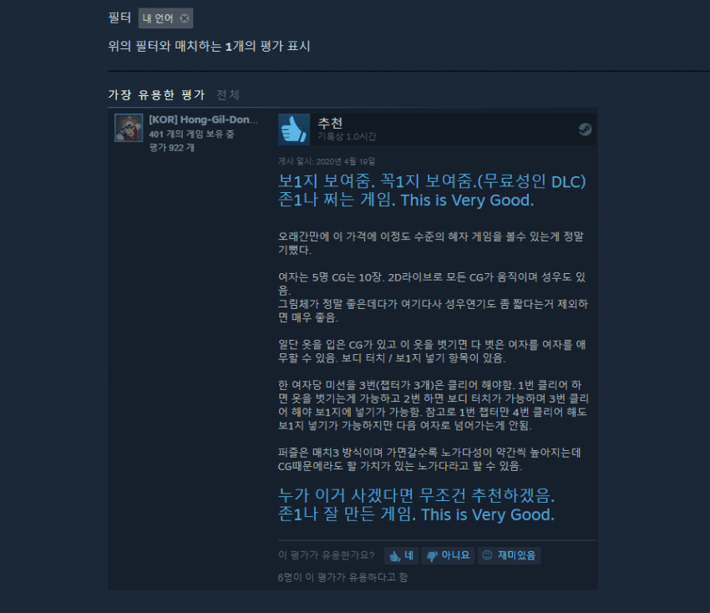
Task: Select the 가장 유용한 평가 tab
Action: (156, 94)
